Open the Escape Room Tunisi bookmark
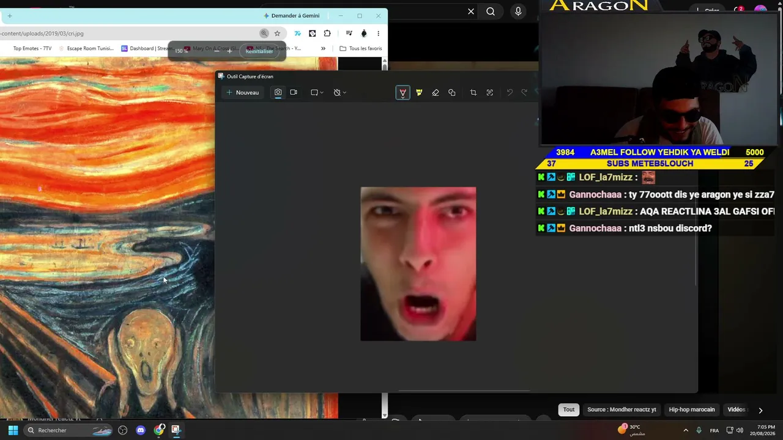This screenshot has height=440, width=783. coord(86,48)
